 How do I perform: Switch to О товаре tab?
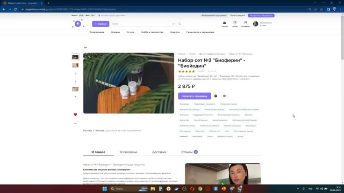[x=98, y=152]
